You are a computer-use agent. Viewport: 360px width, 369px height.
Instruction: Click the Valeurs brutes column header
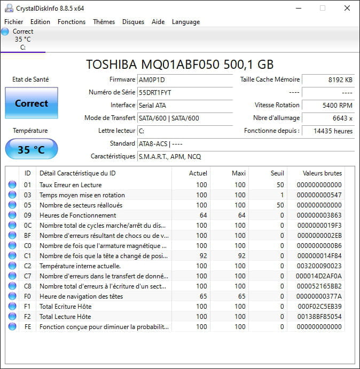point(322,173)
